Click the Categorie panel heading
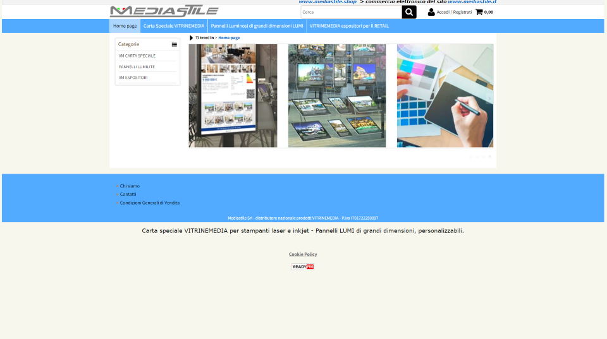The width and height of the screenshot is (607, 339). click(x=128, y=44)
